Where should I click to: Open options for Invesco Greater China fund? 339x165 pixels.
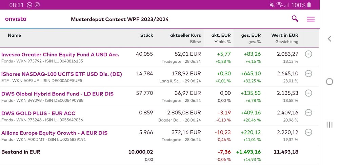click(308, 54)
